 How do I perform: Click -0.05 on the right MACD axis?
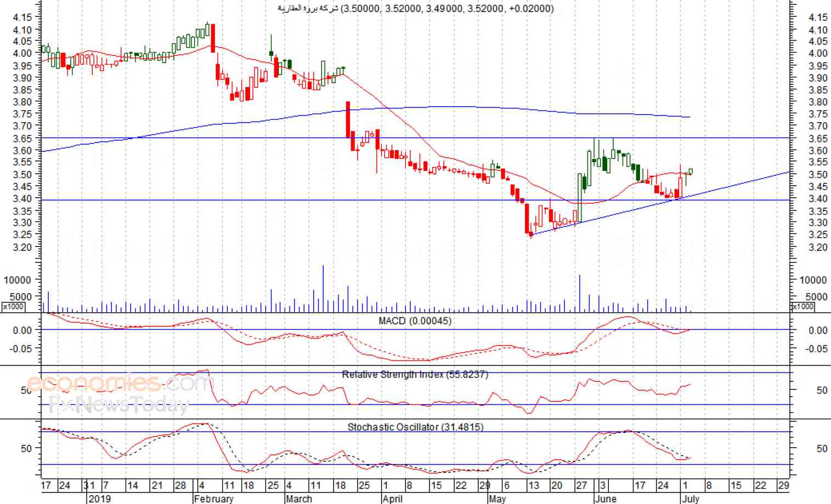coord(816,348)
